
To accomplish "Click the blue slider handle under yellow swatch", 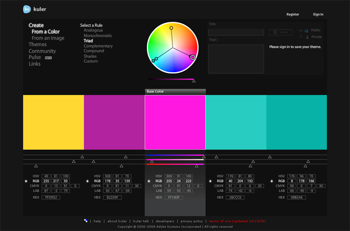I will [36, 166].
